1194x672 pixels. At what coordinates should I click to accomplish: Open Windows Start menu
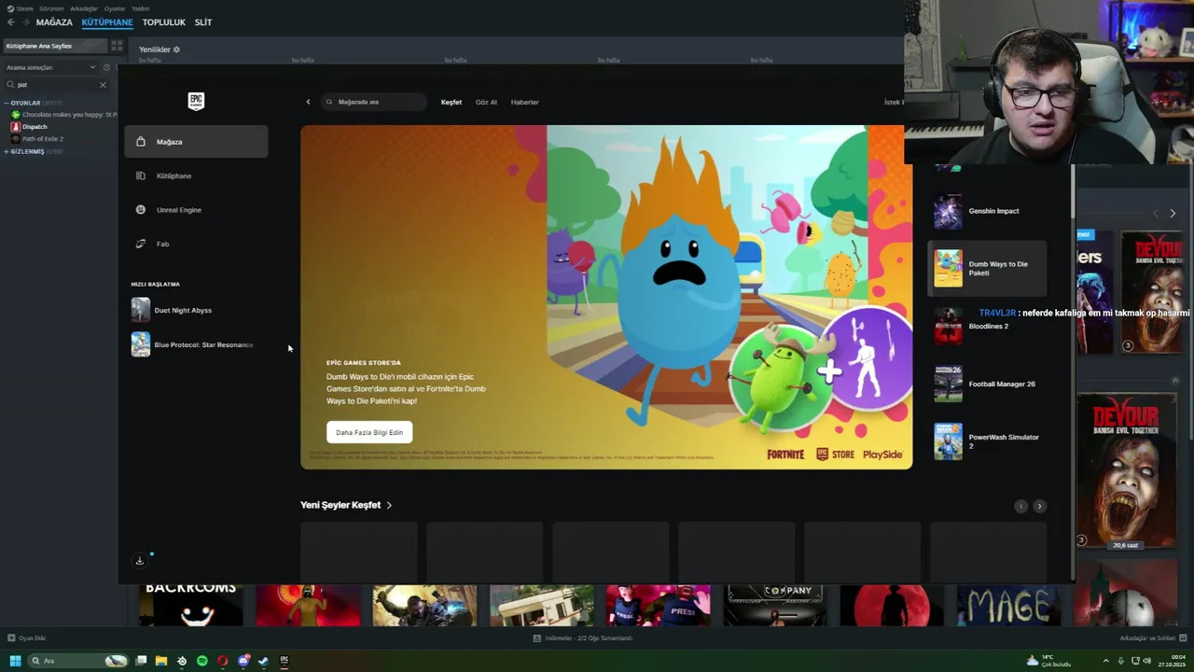tap(15, 661)
